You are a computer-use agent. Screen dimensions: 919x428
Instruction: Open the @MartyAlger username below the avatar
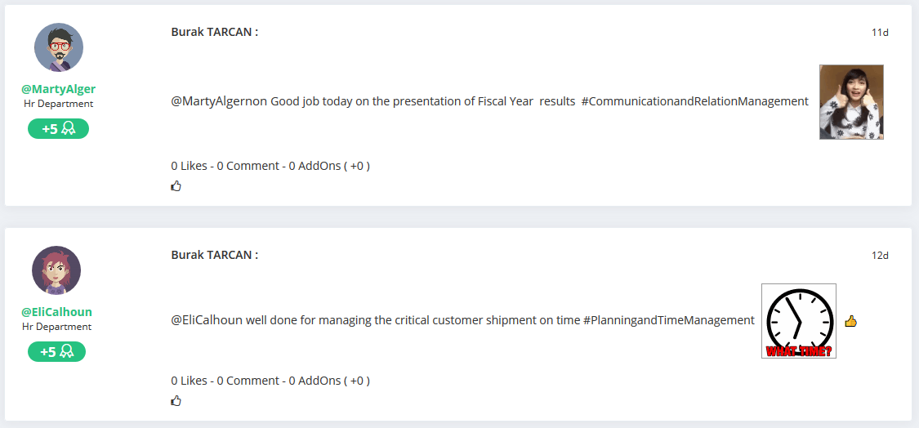click(x=58, y=89)
